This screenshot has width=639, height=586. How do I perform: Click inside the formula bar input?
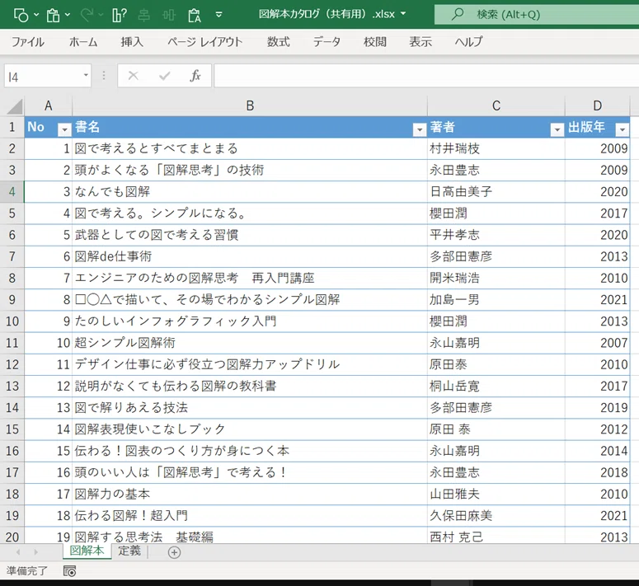tap(426, 75)
